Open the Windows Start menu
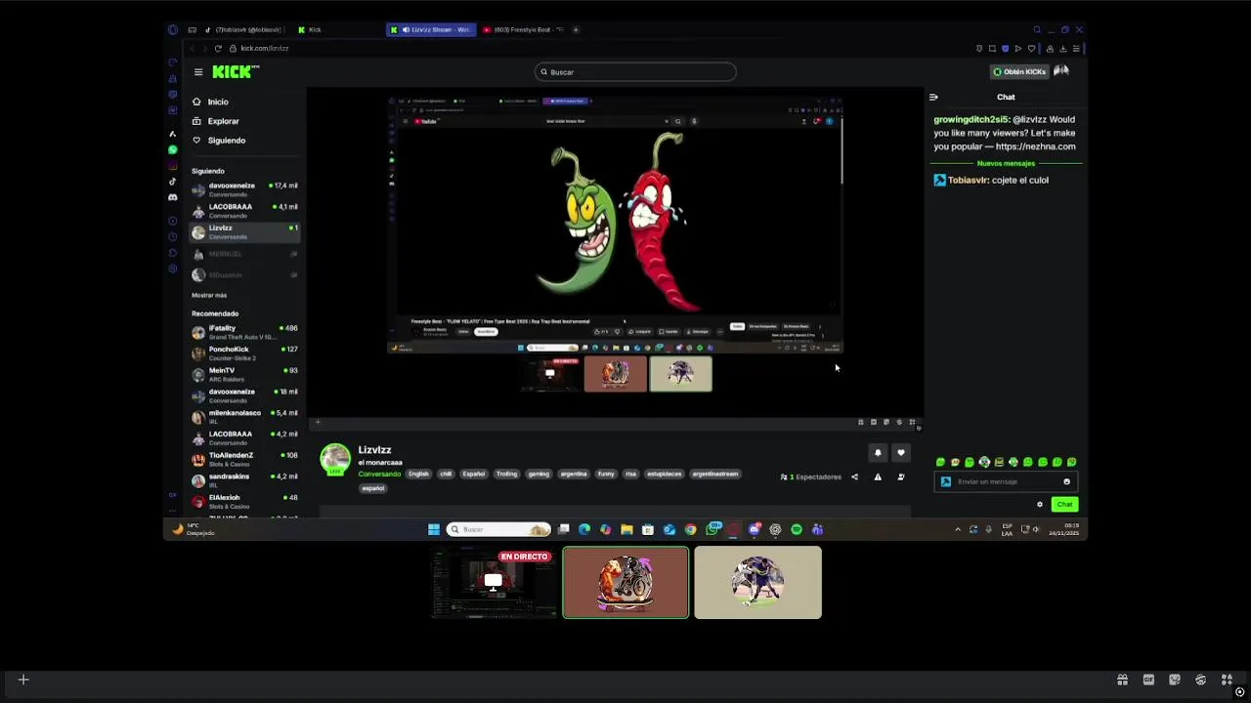The height and width of the screenshot is (703, 1251). click(x=434, y=529)
